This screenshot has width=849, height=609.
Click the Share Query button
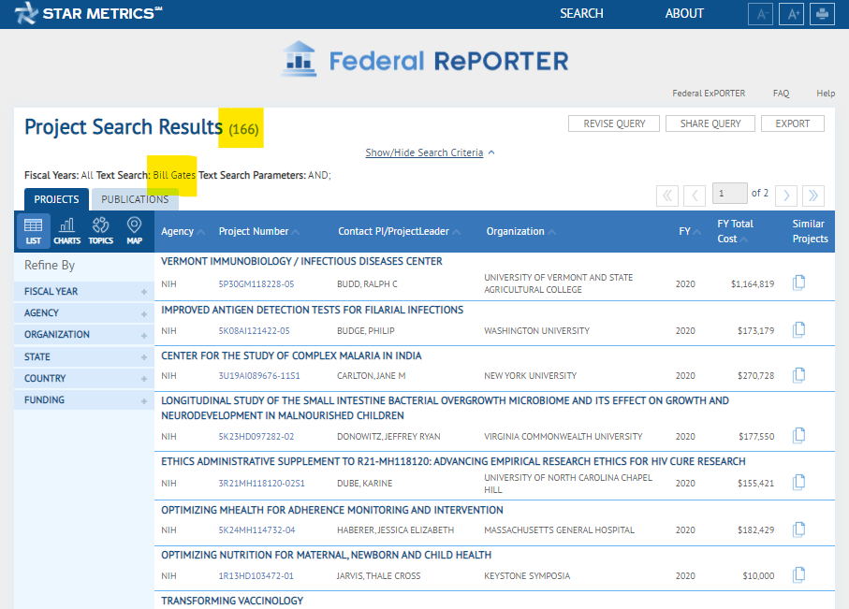pyautogui.click(x=710, y=123)
